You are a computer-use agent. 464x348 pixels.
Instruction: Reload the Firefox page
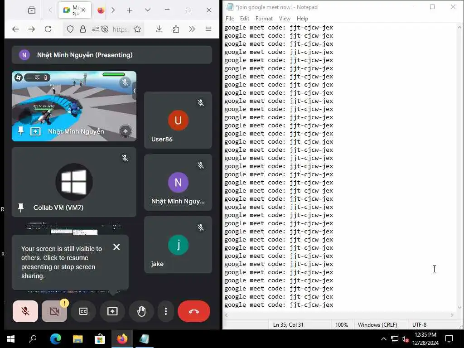point(48,29)
